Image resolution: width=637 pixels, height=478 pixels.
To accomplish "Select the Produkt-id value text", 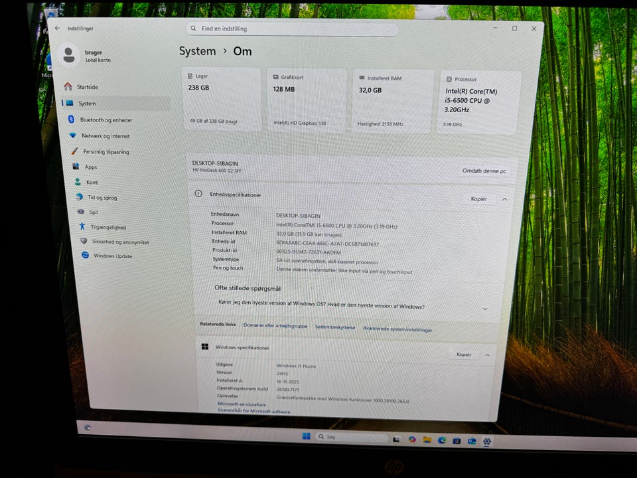I will (x=309, y=252).
